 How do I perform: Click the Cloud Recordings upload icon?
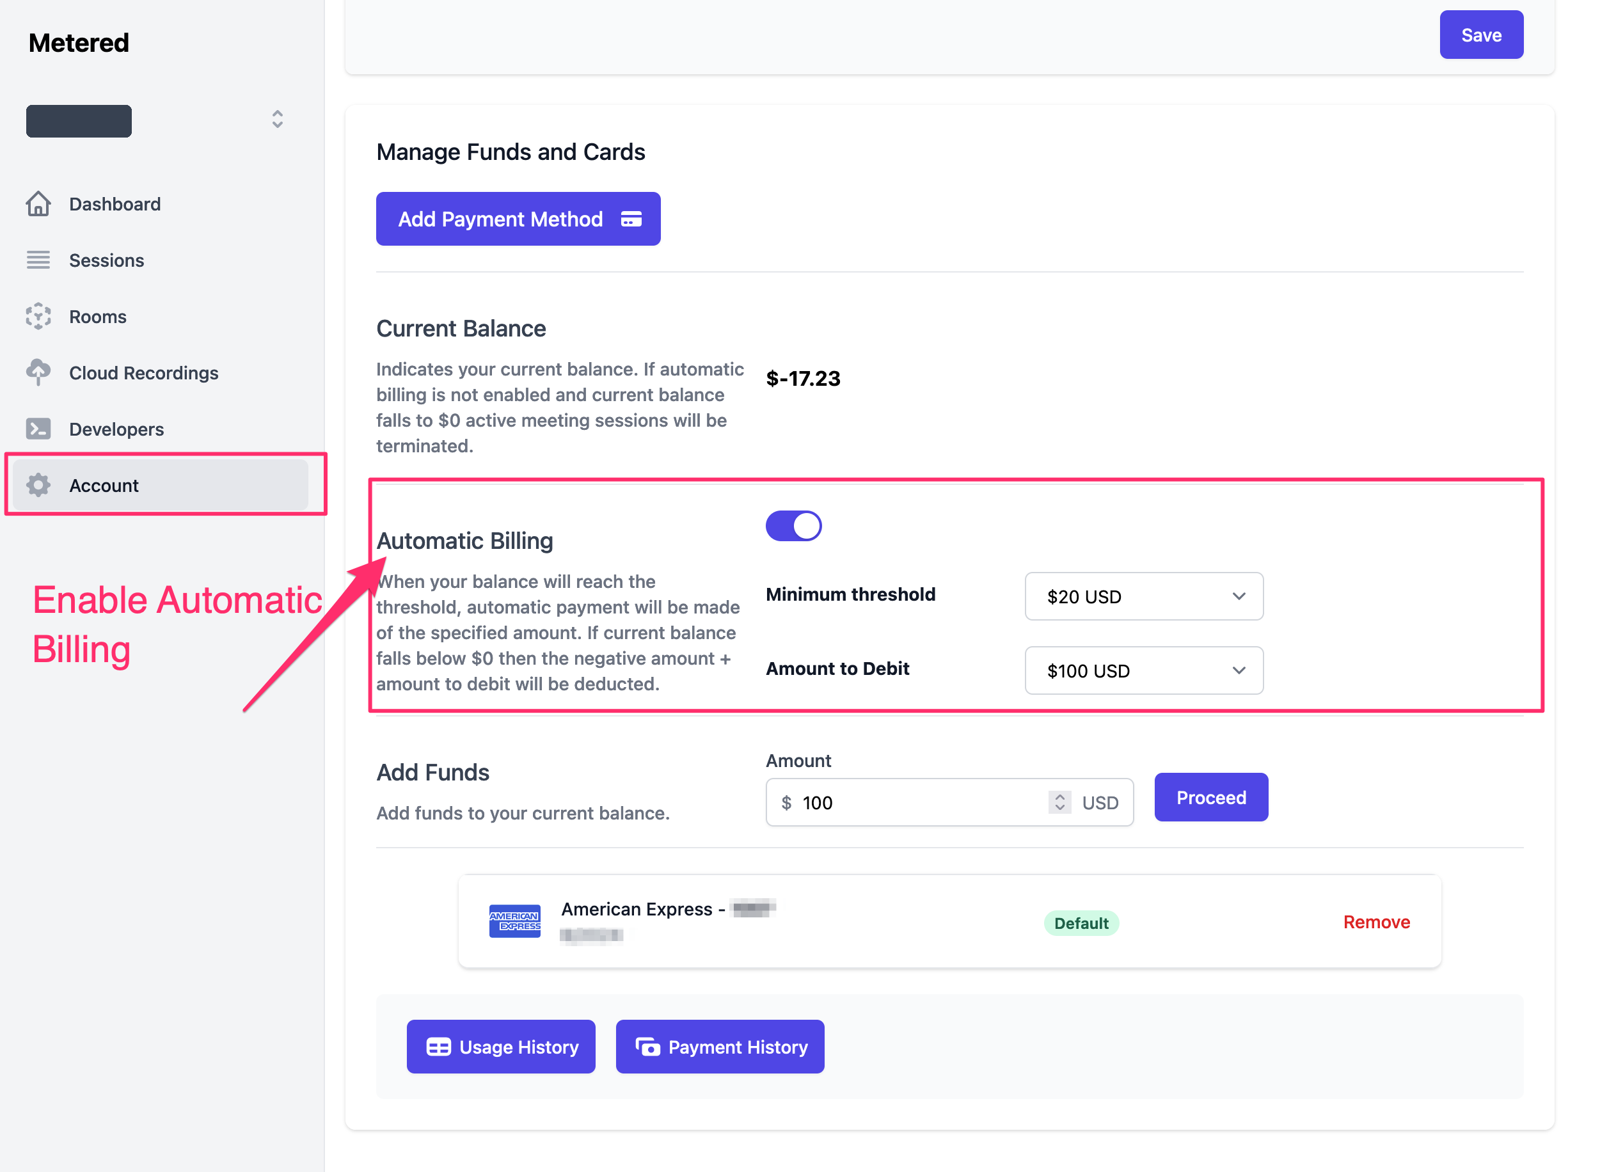pos(38,372)
